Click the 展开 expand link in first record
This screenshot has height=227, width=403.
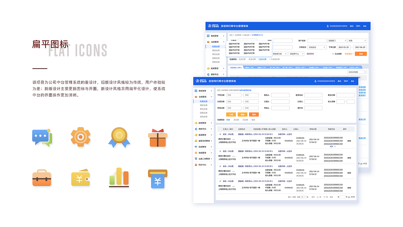click(332, 146)
